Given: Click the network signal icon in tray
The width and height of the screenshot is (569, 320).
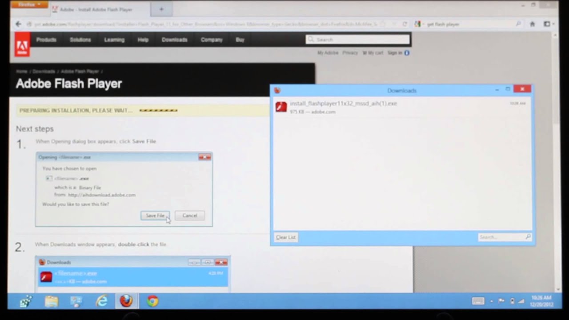Looking at the screenshot, I should 522,301.
